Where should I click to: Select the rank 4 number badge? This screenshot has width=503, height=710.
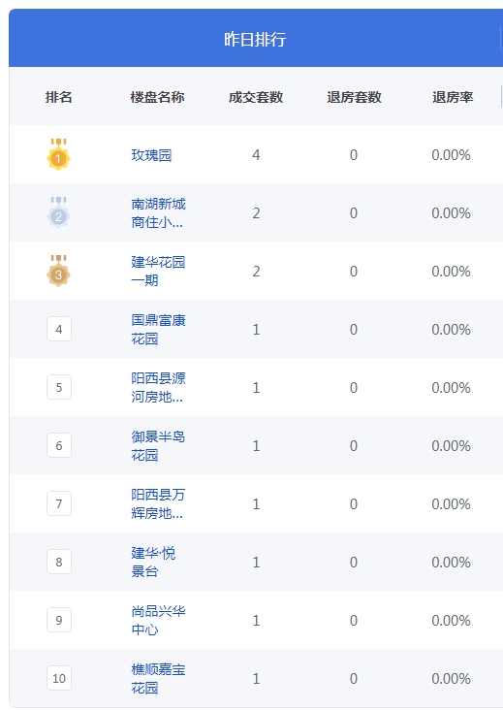pyautogui.click(x=59, y=329)
